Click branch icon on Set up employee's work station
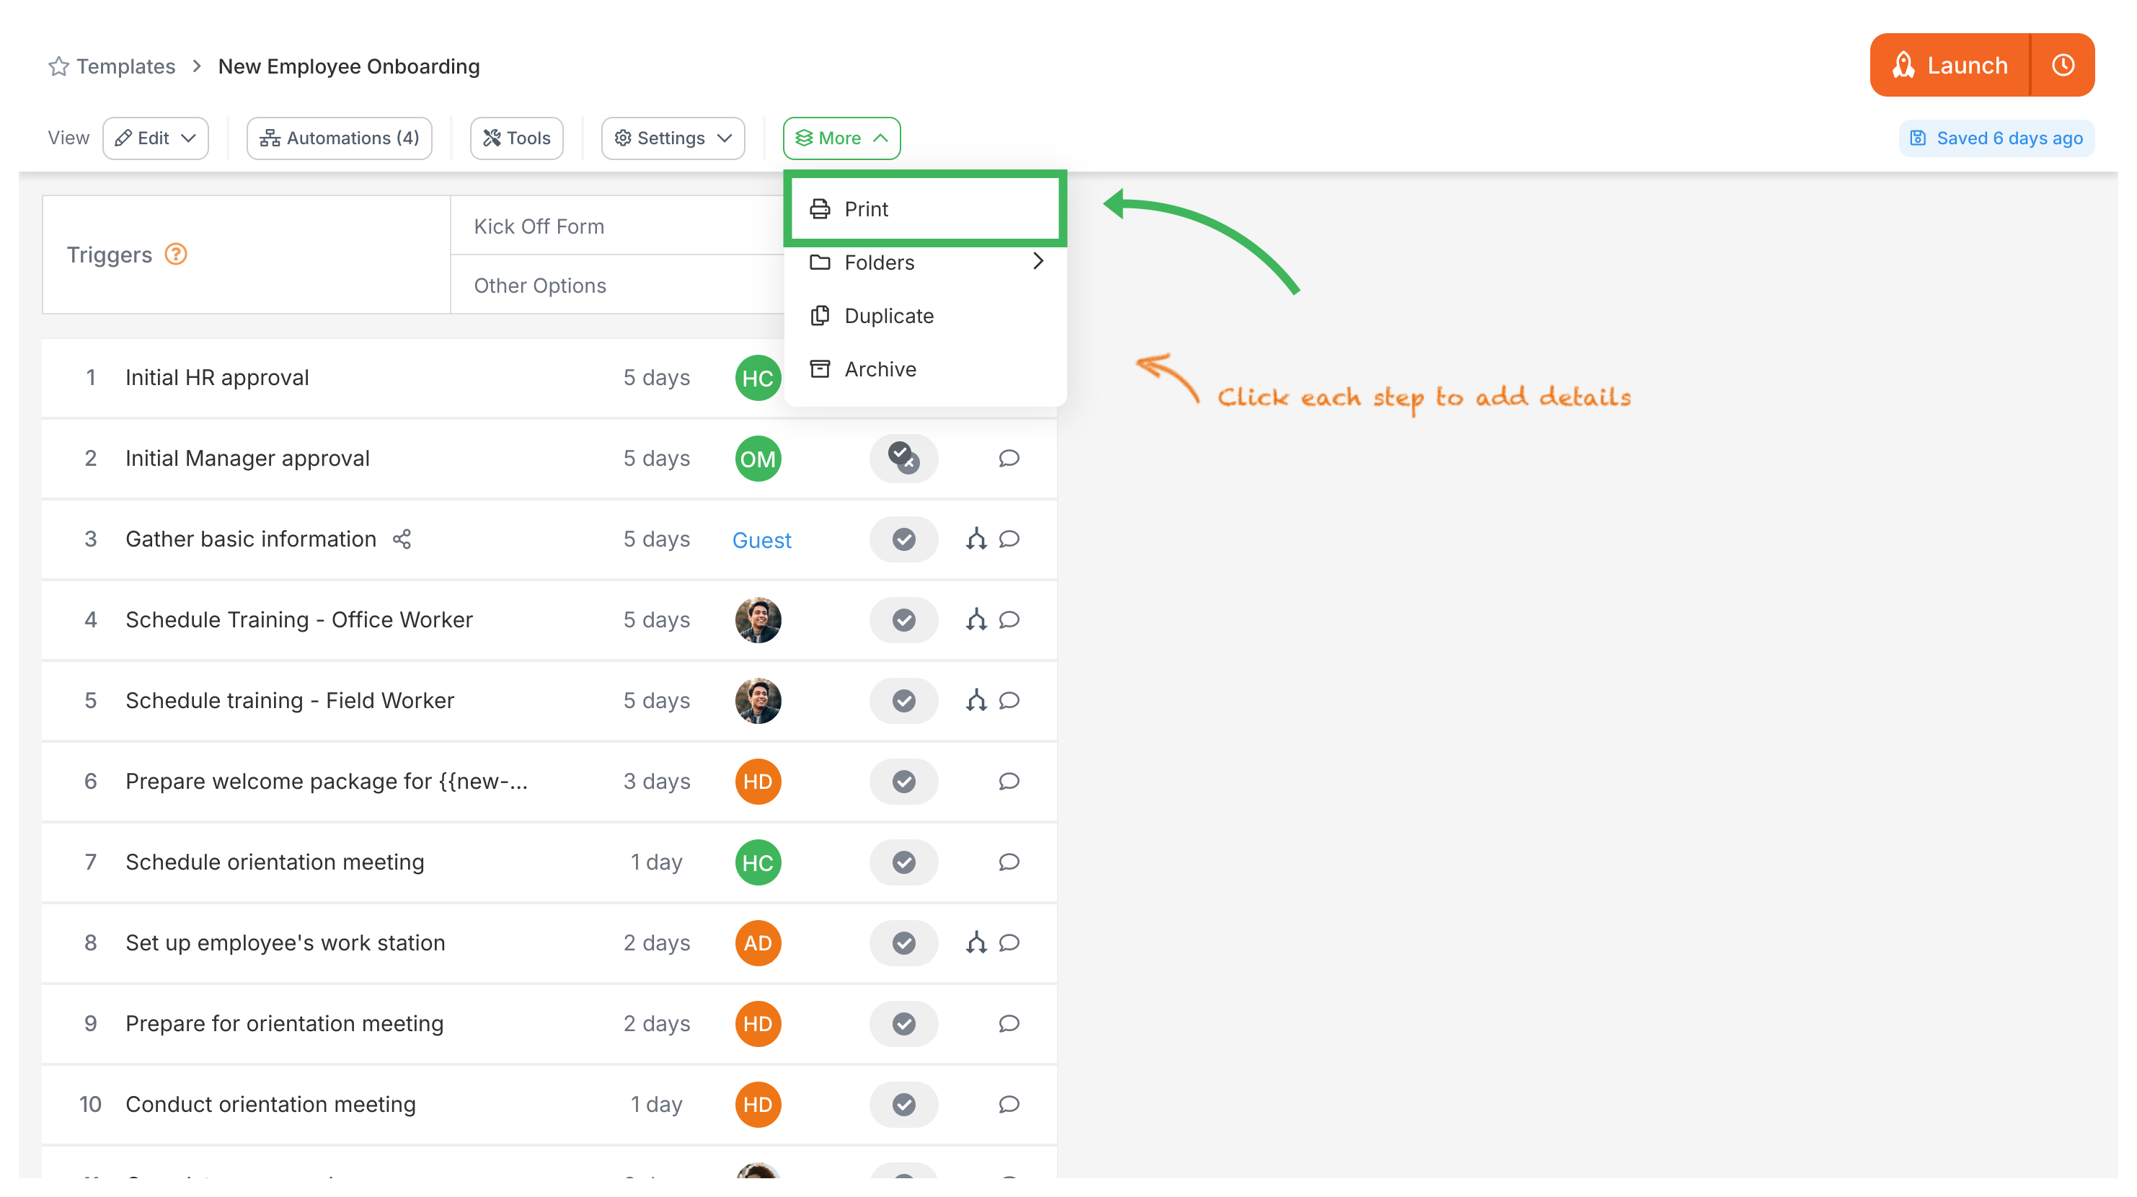The height and width of the screenshot is (1197, 2137). point(975,943)
